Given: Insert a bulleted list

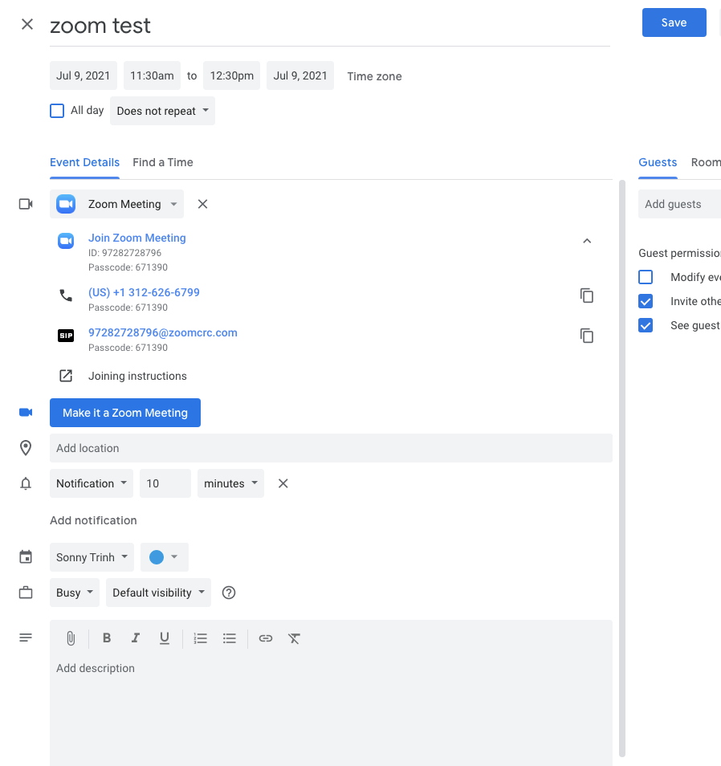Looking at the screenshot, I should [230, 638].
